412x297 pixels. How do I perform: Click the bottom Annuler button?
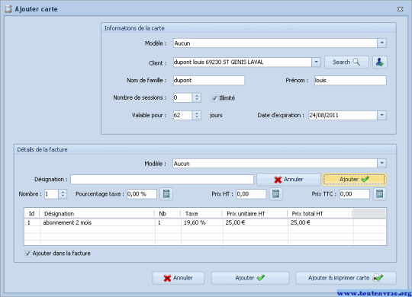pyautogui.click(x=178, y=278)
